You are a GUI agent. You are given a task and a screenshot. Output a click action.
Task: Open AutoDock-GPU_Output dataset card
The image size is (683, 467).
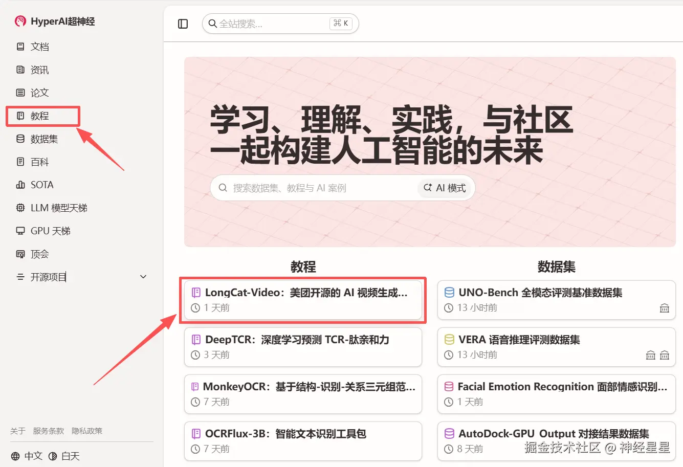click(x=557, y=441)
